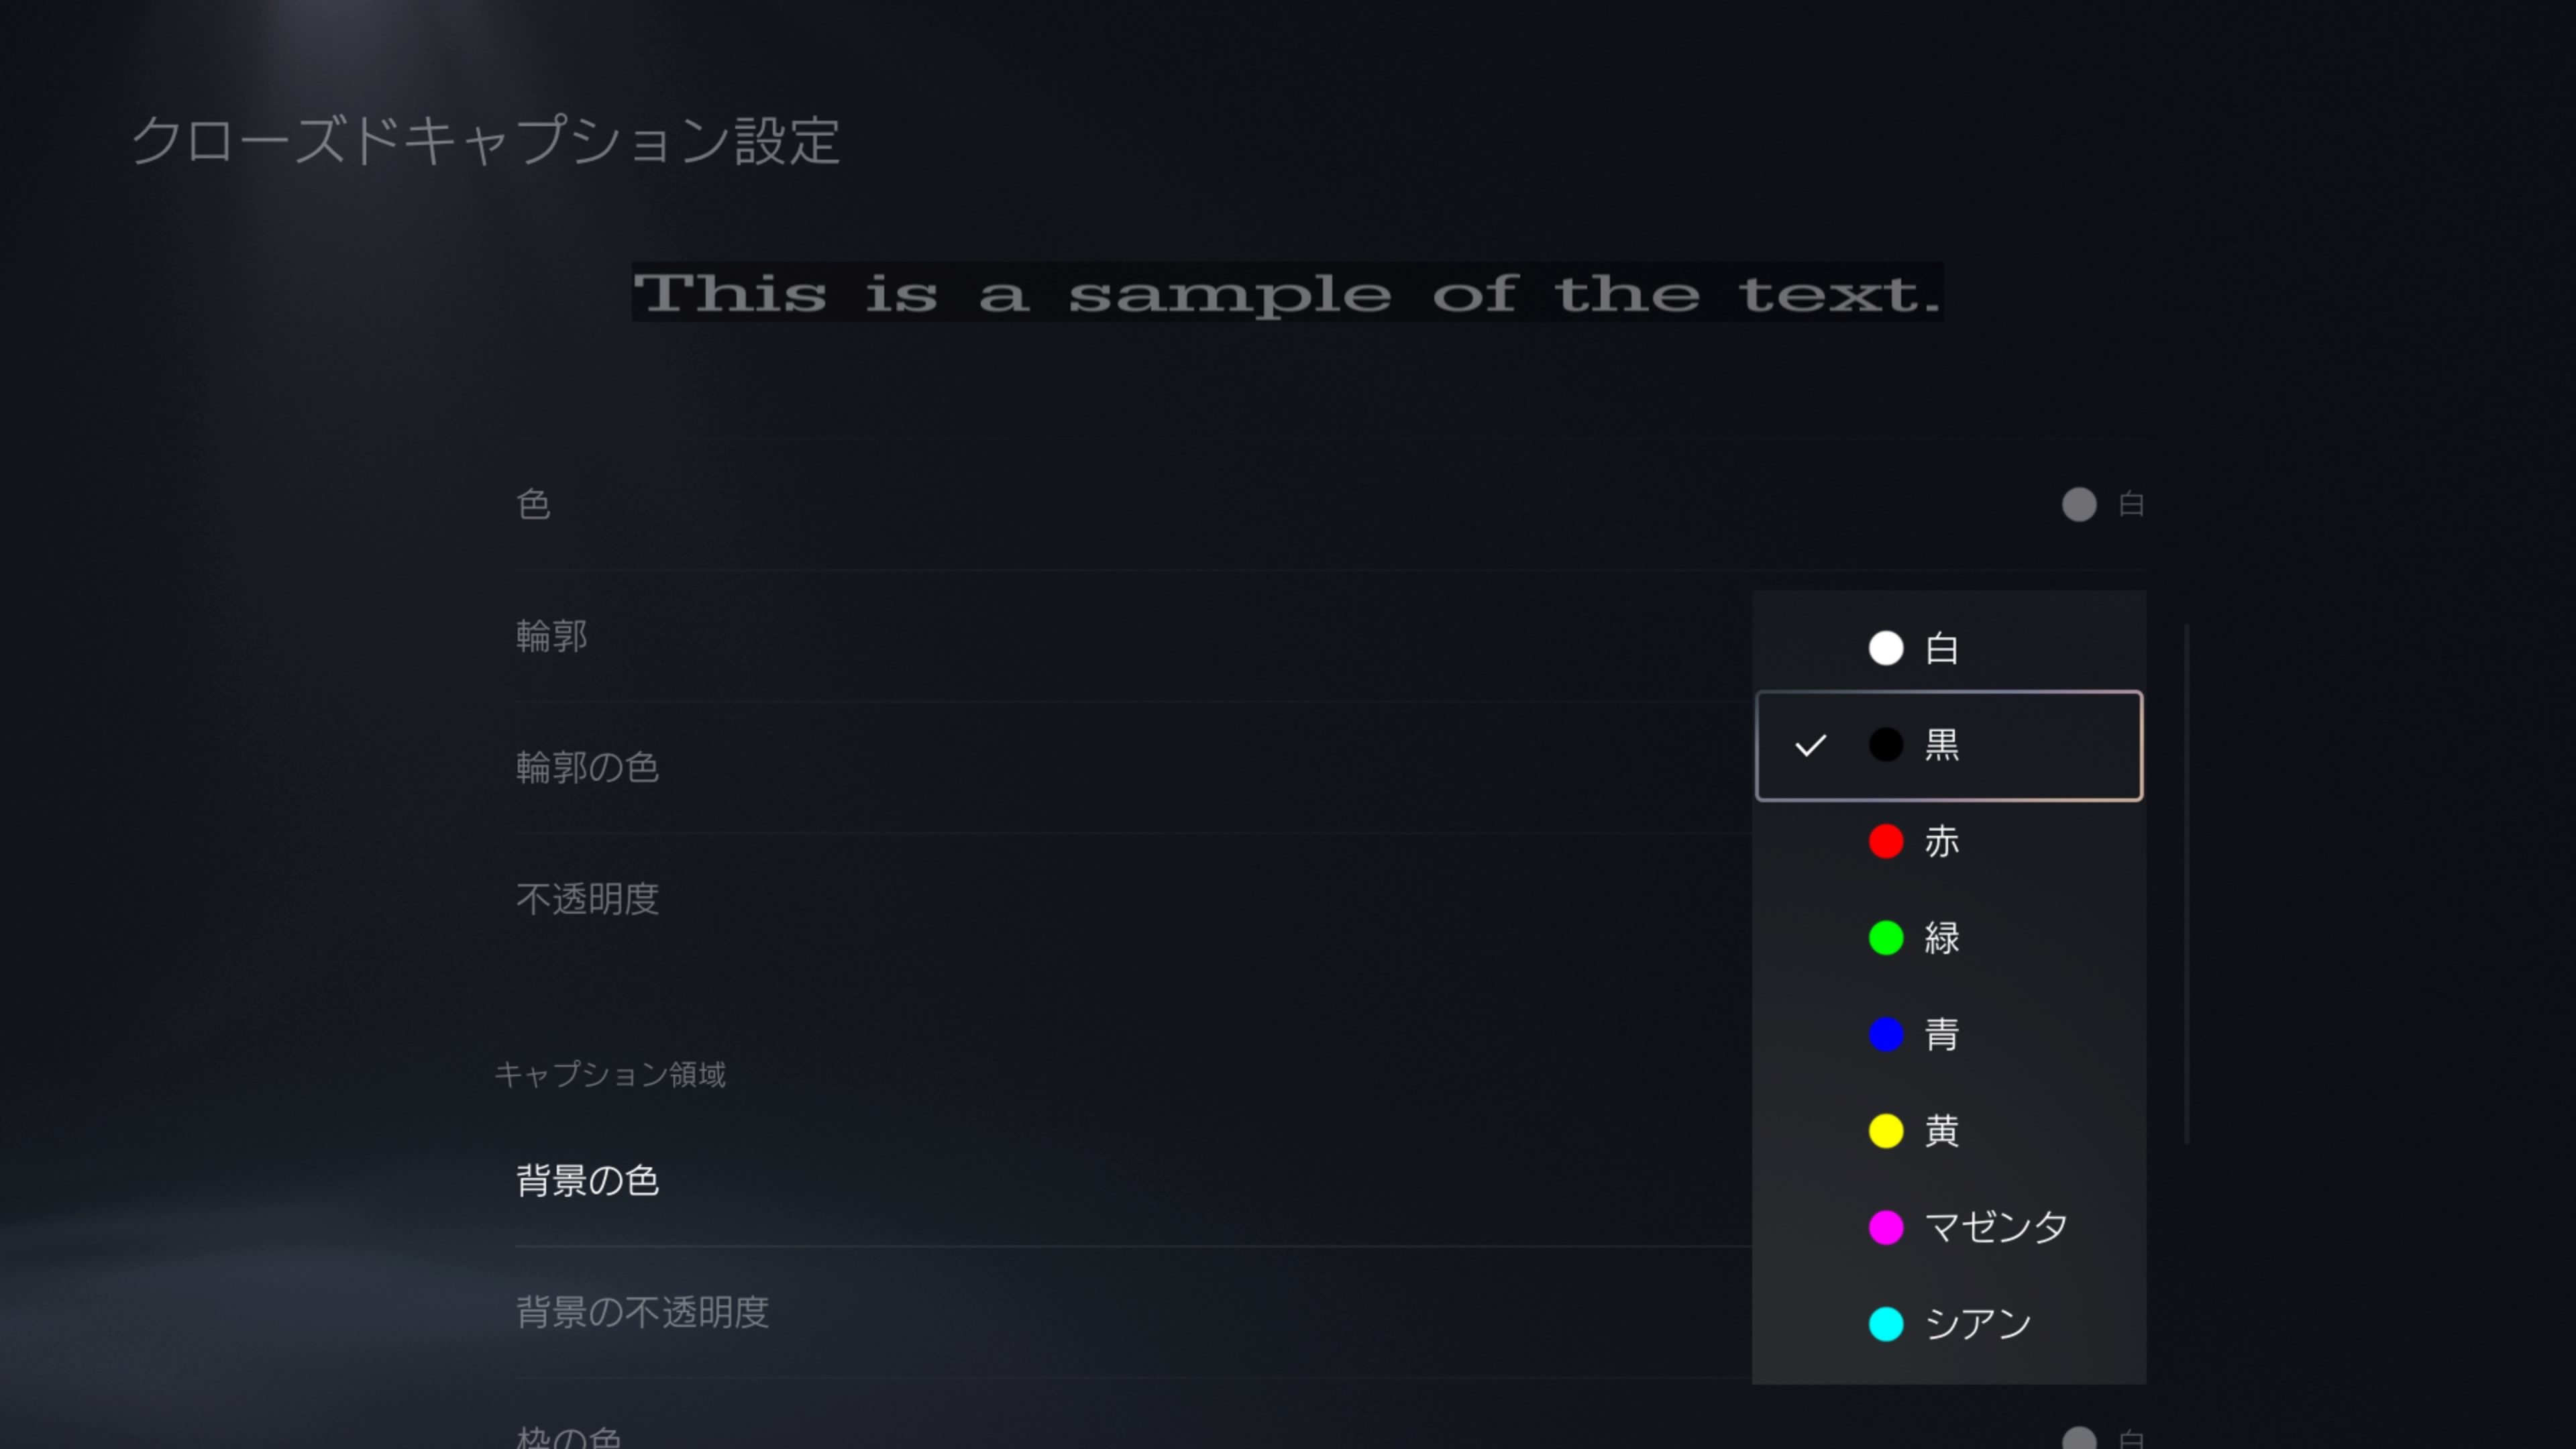
Task: Click the checkmark beside 黒
Action: click(1810, 746)
